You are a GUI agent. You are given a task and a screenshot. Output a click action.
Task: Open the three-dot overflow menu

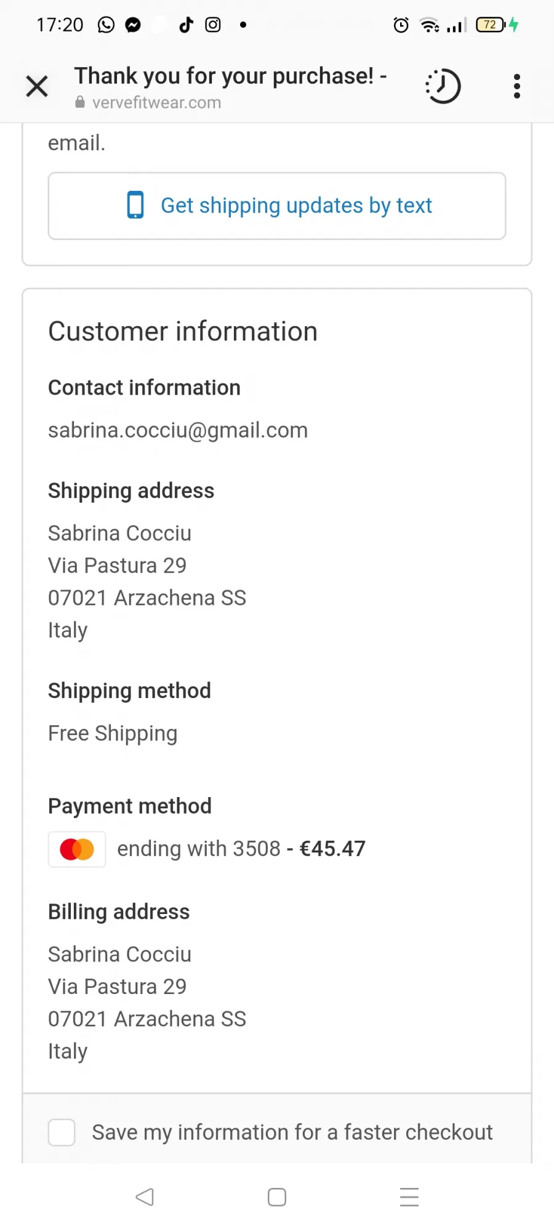tap(517, 86)
